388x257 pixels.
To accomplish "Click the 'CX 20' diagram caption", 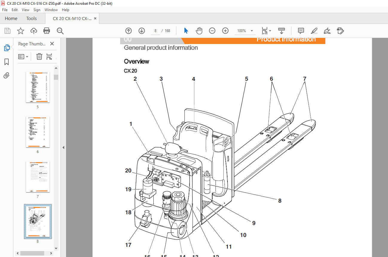I will tap(130, 71).
